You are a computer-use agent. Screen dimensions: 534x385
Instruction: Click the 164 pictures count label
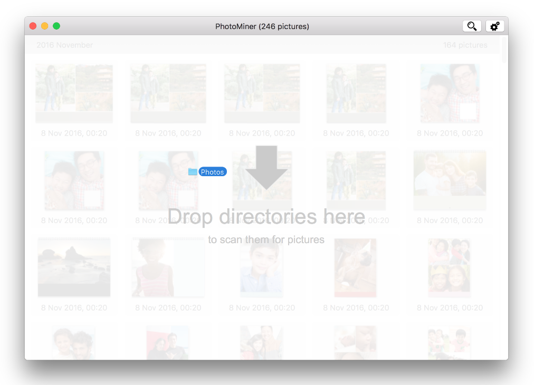[465, 45]
